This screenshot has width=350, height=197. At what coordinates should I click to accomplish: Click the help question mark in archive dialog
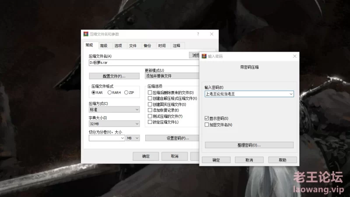tap(198, 34)
